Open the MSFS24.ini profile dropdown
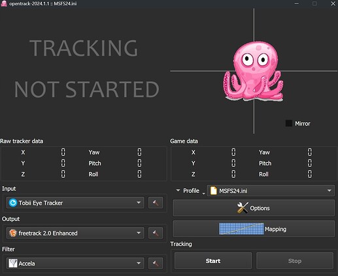Screen dimensions: 338x276 click(x=271, y=190)
